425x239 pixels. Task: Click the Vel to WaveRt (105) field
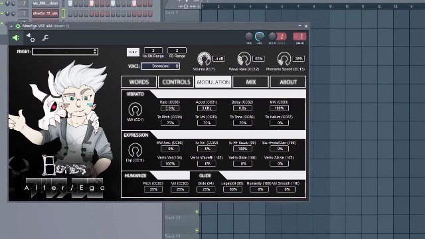(x=207, y=164)
